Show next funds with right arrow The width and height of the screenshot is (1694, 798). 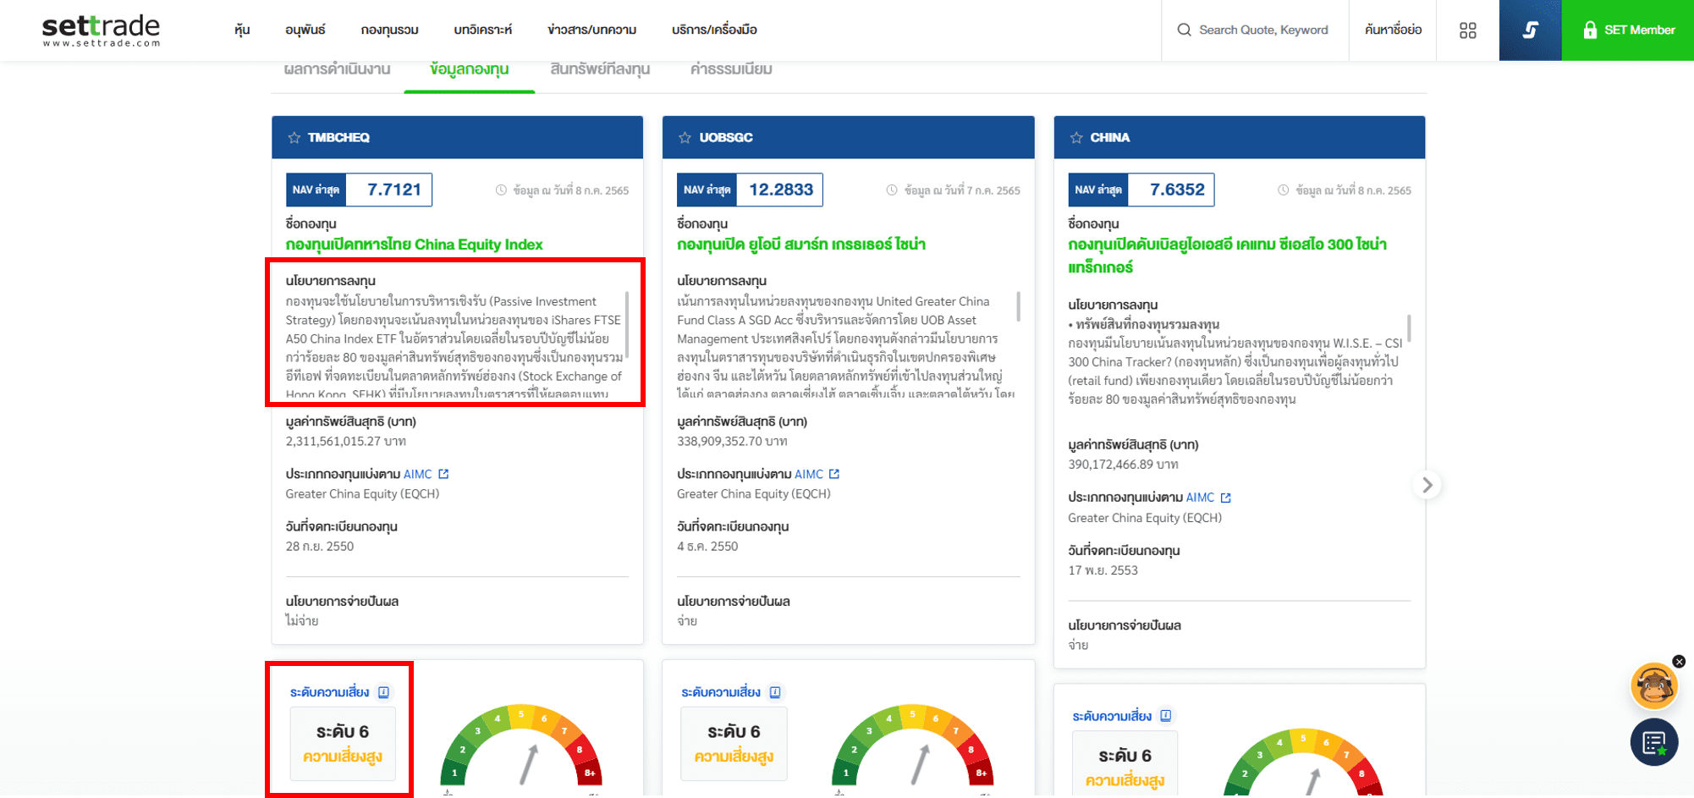point(1427,485)
